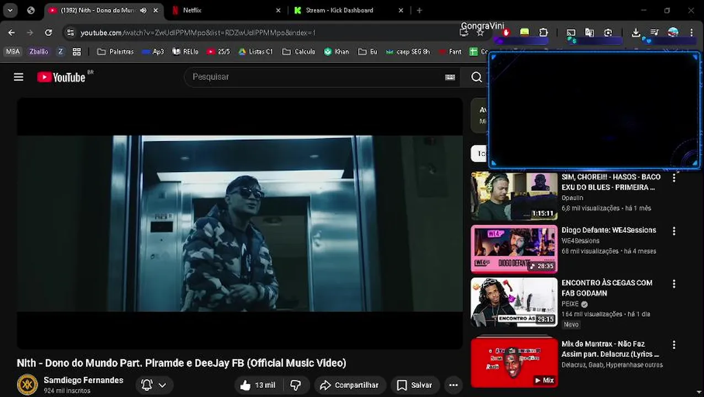
Task: Open the YouTube guide hamburger menu
Action: (x=19, y=77)
